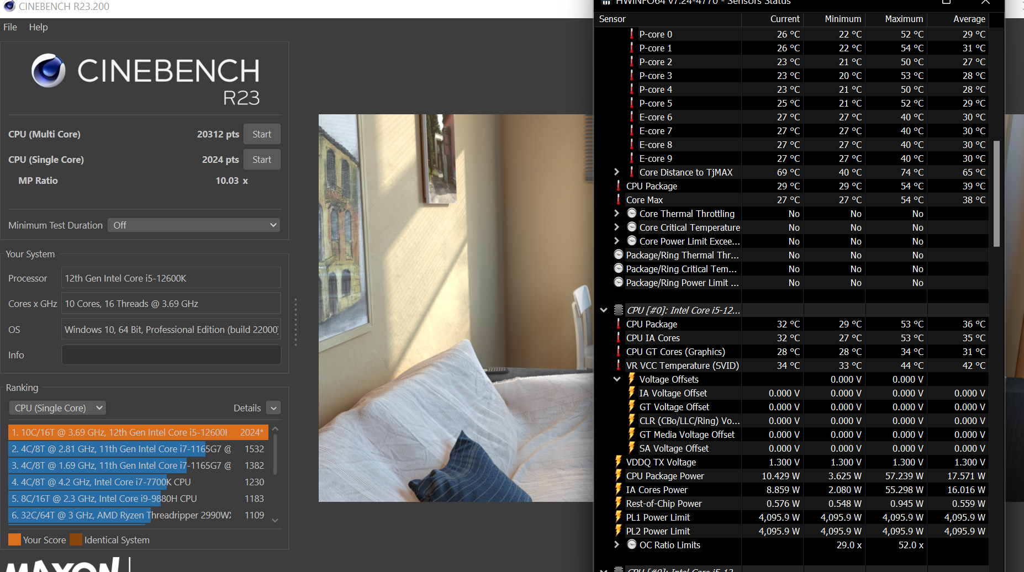The height and width of the screenshot is (572, 1024).
Task: Click Core Power Limit Exceeded circle icon
Action: tap(632, 241)
